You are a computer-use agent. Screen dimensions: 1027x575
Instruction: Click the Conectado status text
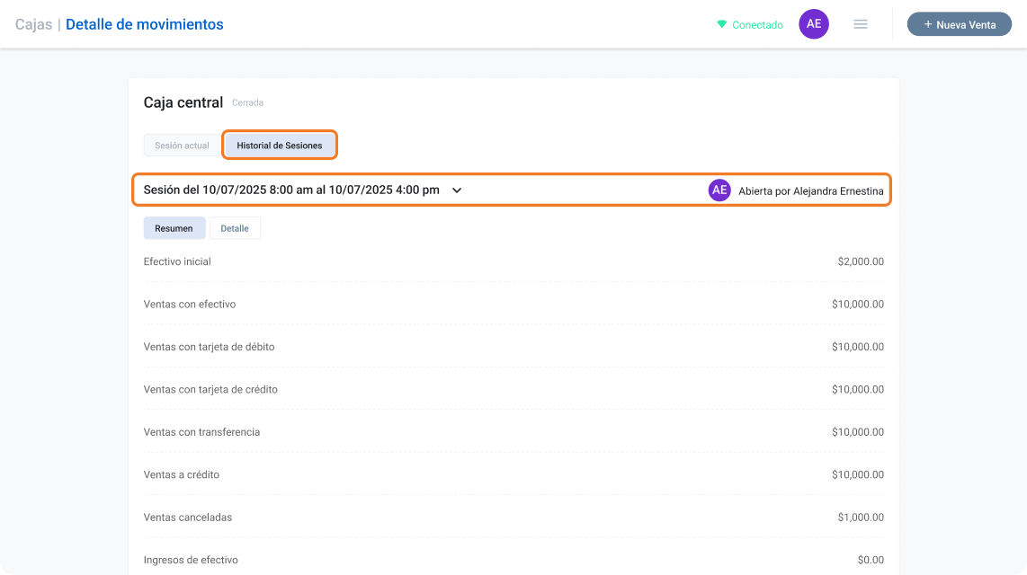coord(757,25)
